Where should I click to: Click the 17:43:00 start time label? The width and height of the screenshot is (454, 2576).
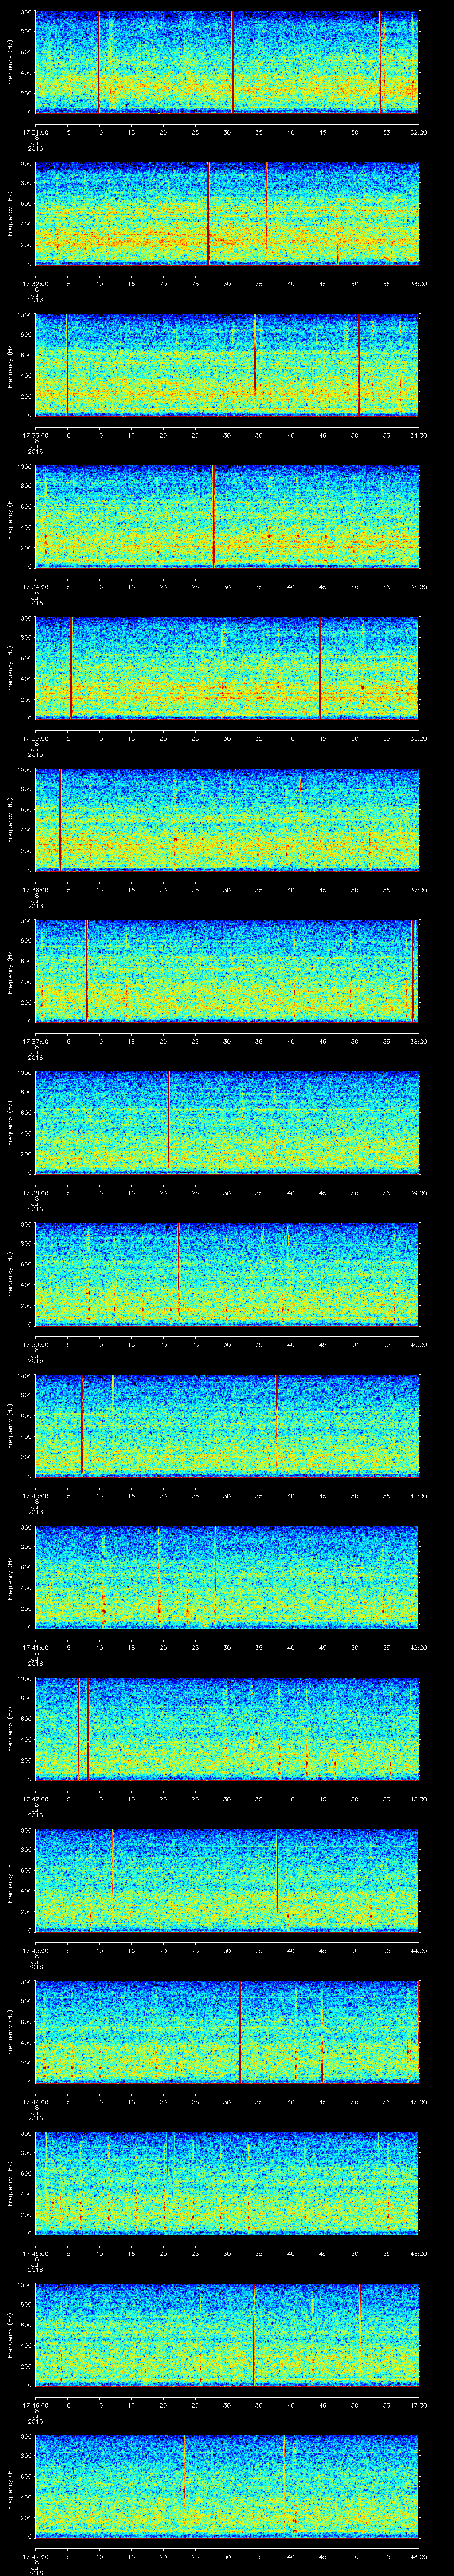36,1950
